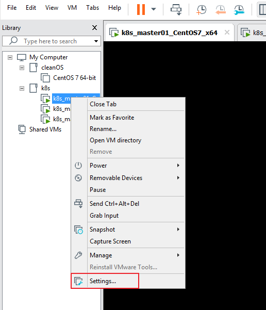Close the Library panel
The height and width of the screenshot is (310, 266).
[x=94, y=28]
